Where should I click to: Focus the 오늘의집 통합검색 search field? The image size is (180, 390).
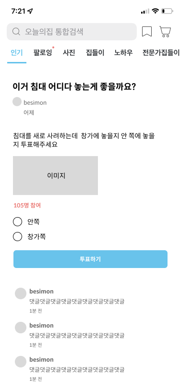(72, 32)
